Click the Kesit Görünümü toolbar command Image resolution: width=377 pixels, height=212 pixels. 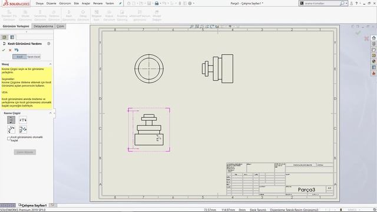[x=69, y=15]
